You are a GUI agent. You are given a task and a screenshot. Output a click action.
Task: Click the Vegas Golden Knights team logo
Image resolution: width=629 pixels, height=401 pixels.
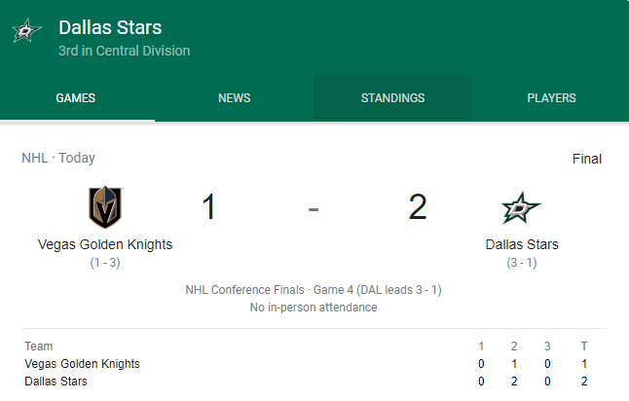click(x=105, y=206)
